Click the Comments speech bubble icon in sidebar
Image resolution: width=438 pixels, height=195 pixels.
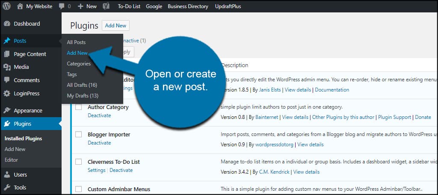[7, 80]
